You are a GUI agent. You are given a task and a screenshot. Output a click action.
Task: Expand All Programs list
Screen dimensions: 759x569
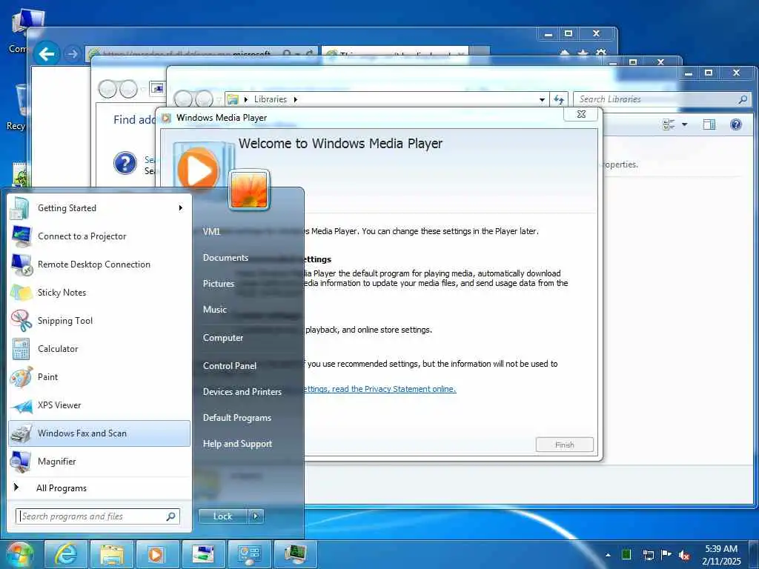99,488
